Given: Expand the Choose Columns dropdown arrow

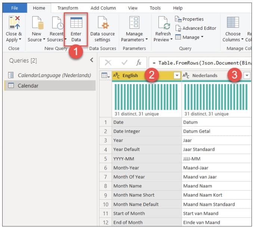Looking at the screenshot, I should coord(243,39).
